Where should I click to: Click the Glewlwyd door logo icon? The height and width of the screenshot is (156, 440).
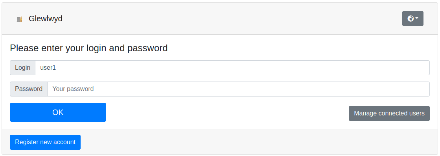click(x=19, y=19)
